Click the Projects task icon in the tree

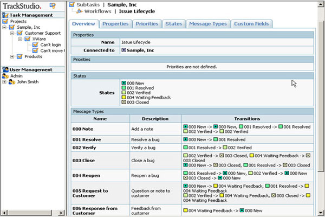[x=6, y=21]
